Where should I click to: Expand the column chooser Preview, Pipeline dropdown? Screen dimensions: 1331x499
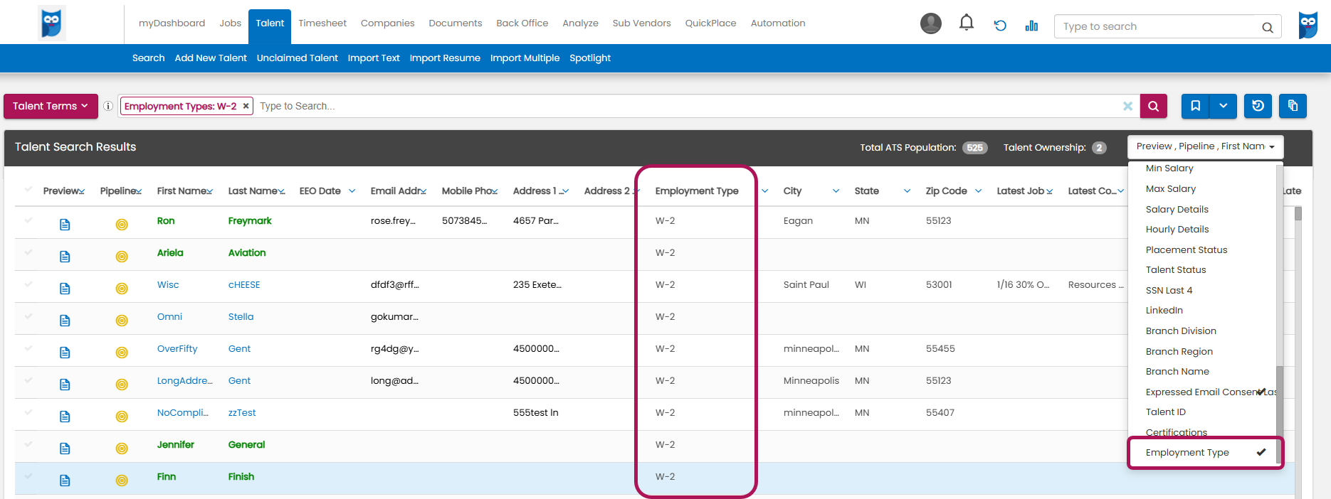pyautogui.click(x=1205, y=146)
